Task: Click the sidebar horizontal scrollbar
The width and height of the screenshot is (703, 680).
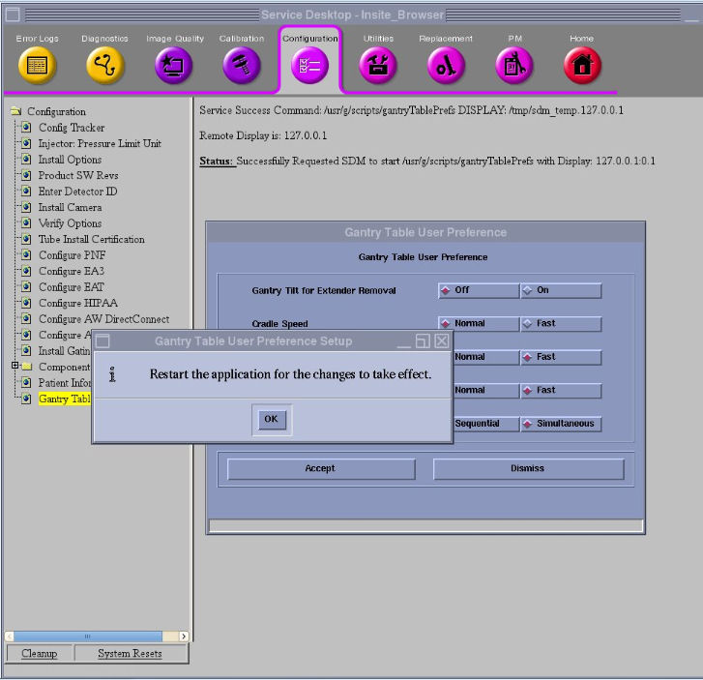Action: pyautogui.click(x=96, y=636)
